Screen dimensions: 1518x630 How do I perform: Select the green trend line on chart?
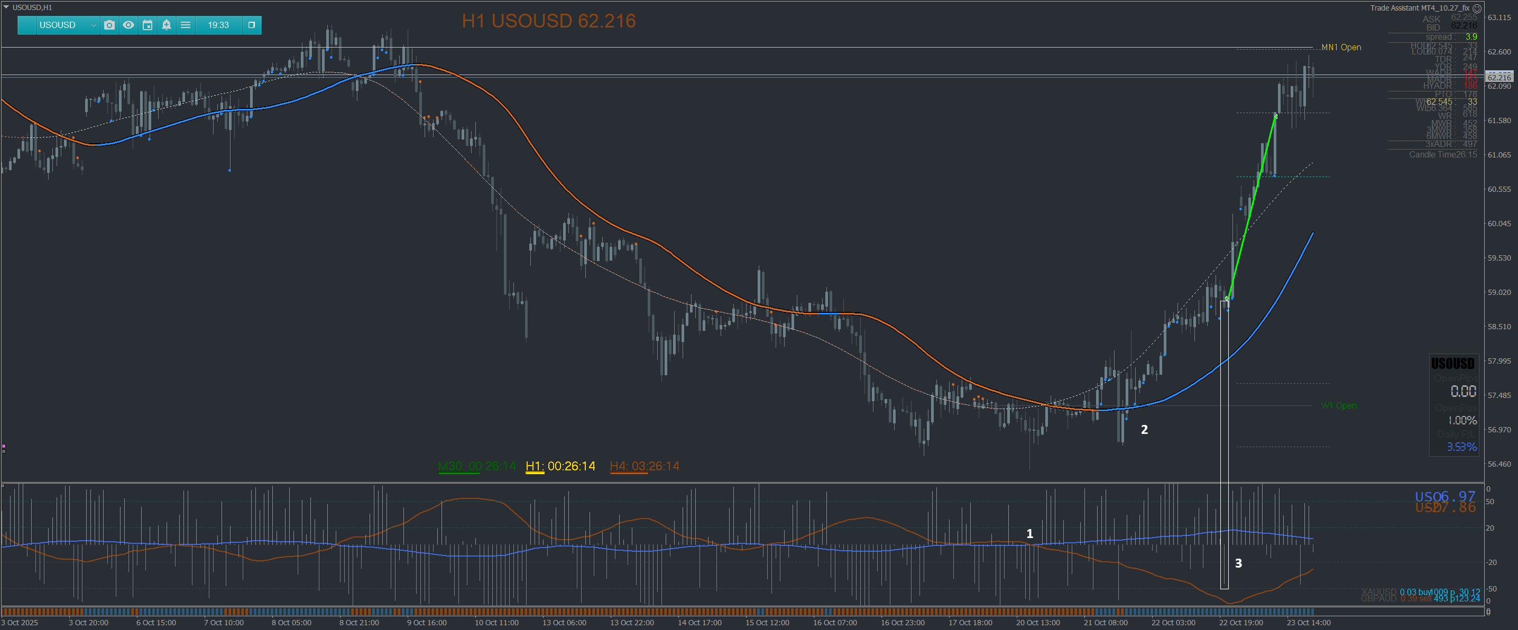(x=1252, y=206)
